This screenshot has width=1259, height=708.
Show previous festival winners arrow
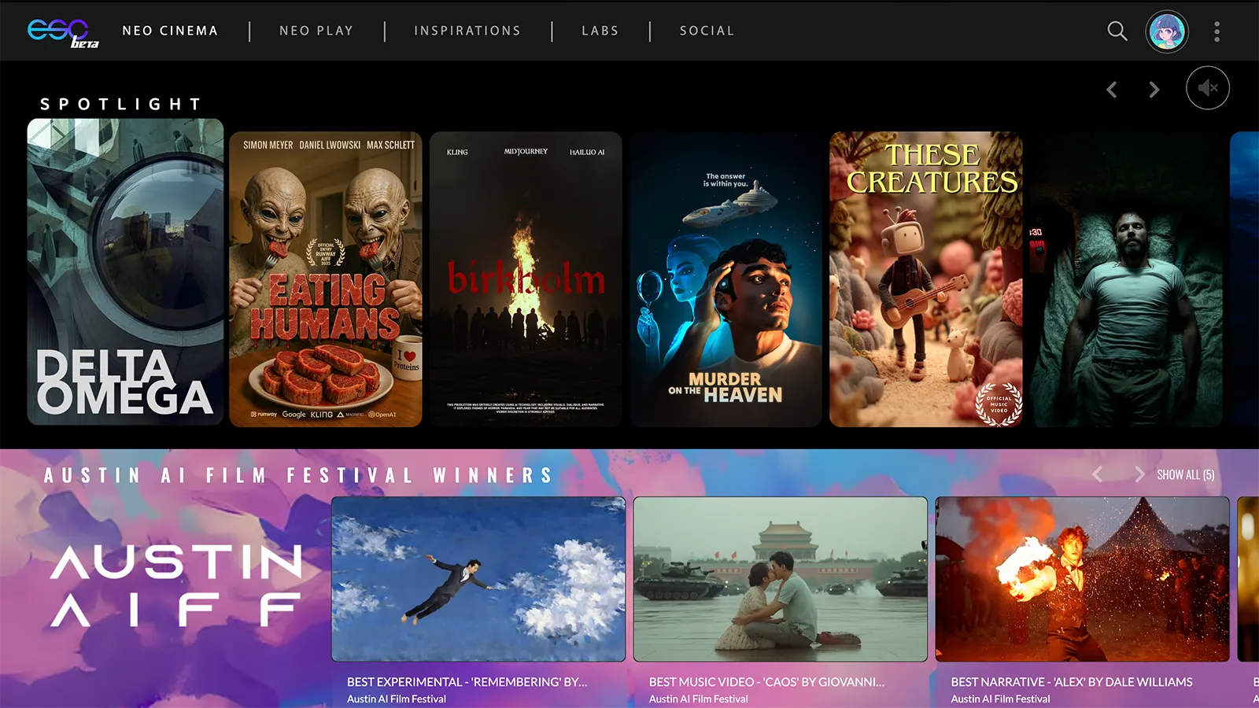[x=1097, y=474]
